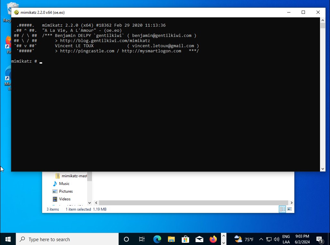
Task: Open Action Center via the notifications icon
Action: (320, 239)
